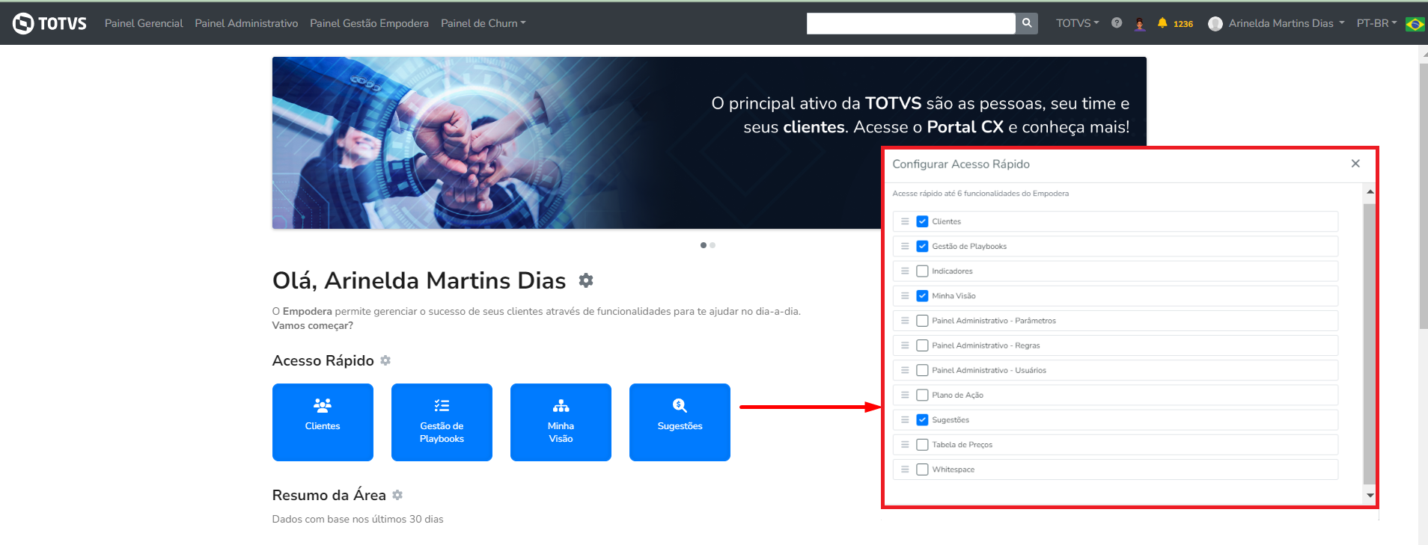Check Painel Administrativo - Parâmetros checkbox

[x=922, y=320]
